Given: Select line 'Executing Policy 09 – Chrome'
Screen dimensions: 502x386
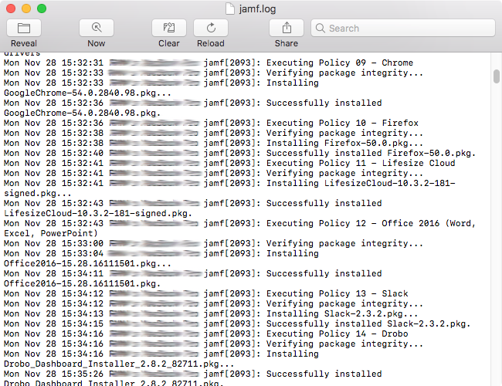Looking at the screenshot, I should tap(340, 63).
